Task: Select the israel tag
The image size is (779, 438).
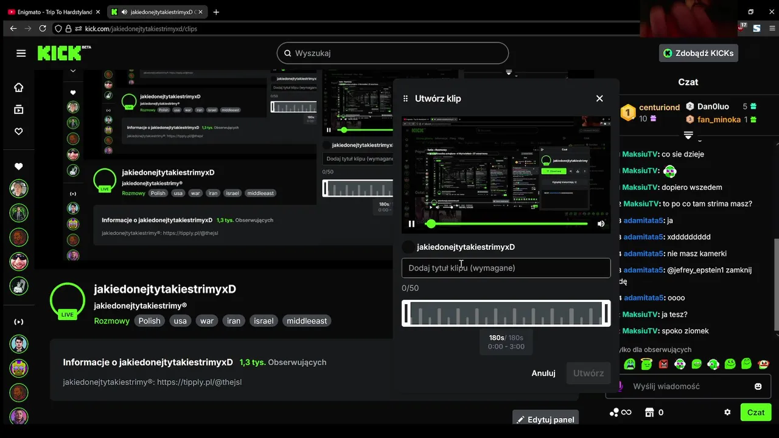Action: pyautogui.click(x=264, y=321)
